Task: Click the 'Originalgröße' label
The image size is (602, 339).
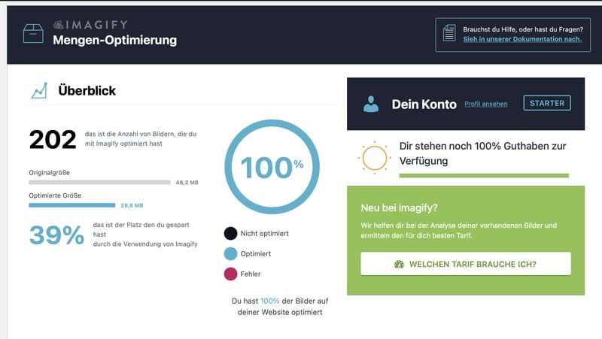Action: pos(49,173)
